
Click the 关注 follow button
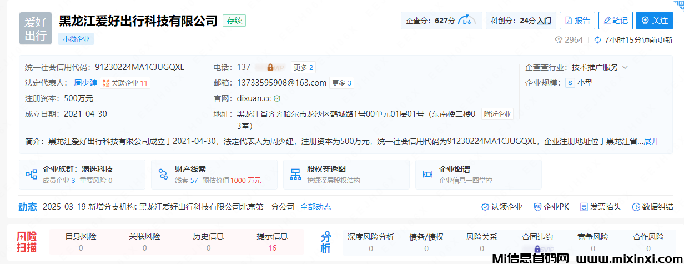point(655,21)
